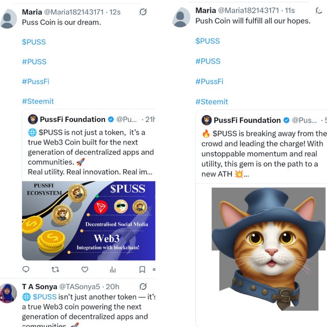Click Grok icon on left Maria tweet
This screenshot has width=327, height=327.
(144, 12)
